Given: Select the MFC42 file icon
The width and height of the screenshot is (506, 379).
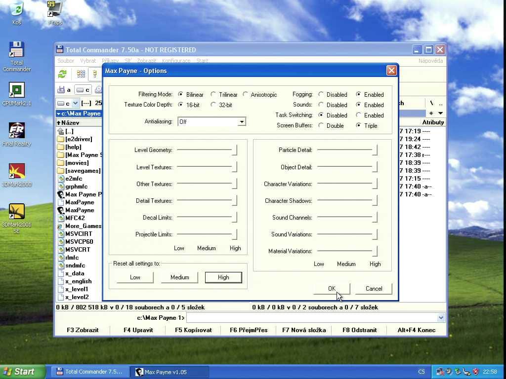Looking at the screenshot, I should 61,218.
